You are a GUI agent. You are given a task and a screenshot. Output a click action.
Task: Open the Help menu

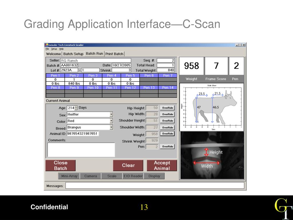click(x=62, y=49)
